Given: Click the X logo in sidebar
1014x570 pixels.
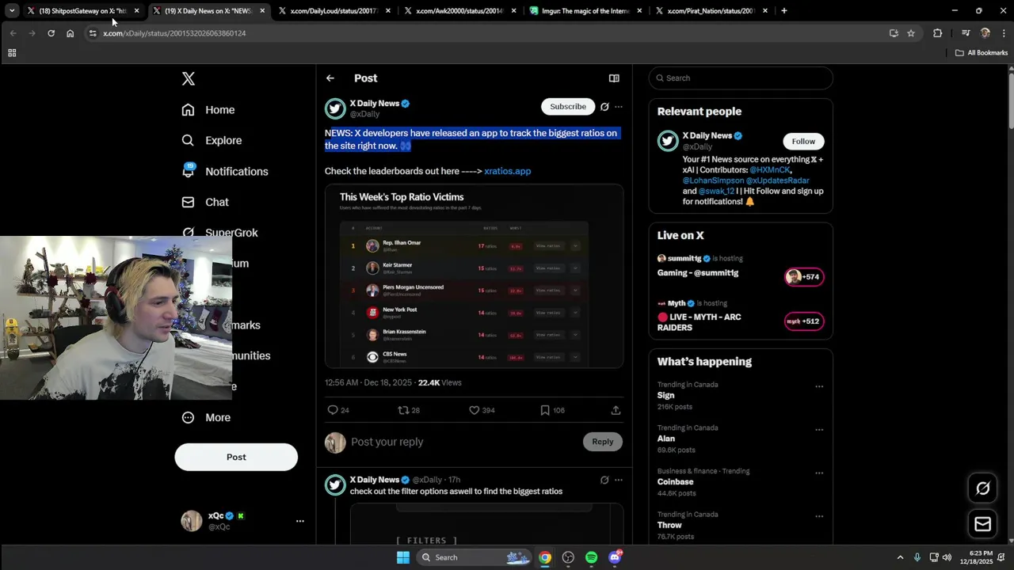Looking at the screenshot, I should 189,78.
